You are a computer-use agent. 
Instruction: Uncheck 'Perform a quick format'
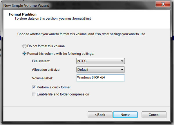(x=34, y=87)
